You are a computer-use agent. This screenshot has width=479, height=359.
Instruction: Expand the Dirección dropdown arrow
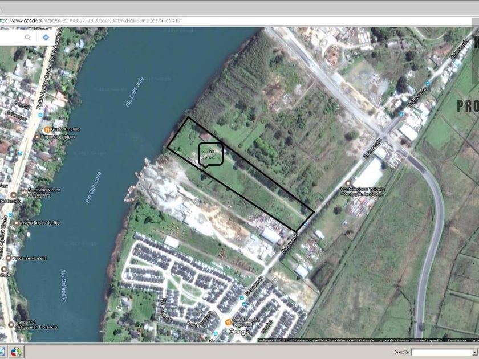pos(475,352)
